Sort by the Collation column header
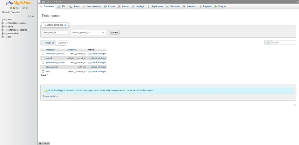 (71, 50)
